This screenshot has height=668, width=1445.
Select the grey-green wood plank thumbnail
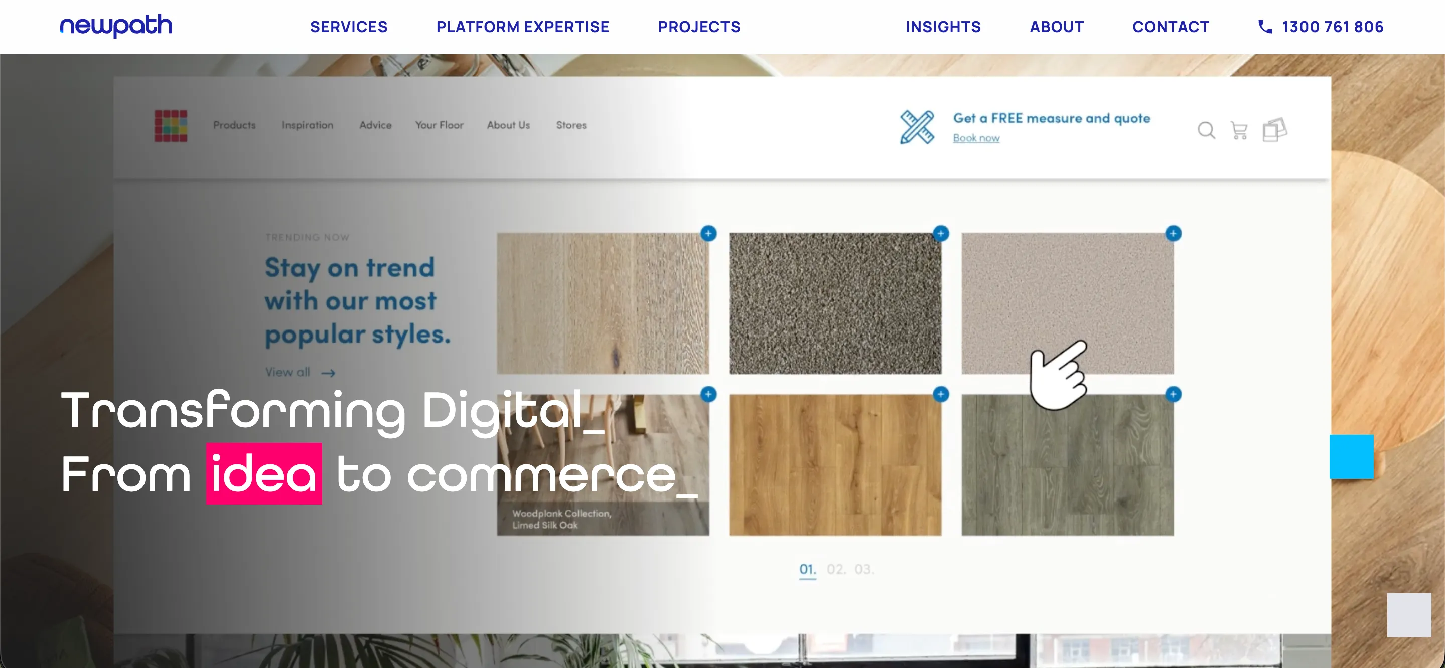(1067, 465)
